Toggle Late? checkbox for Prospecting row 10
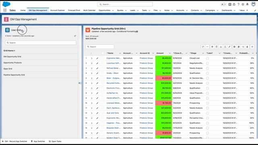The width and height of the screenshot is (258, 145). [x=208, y=103]
